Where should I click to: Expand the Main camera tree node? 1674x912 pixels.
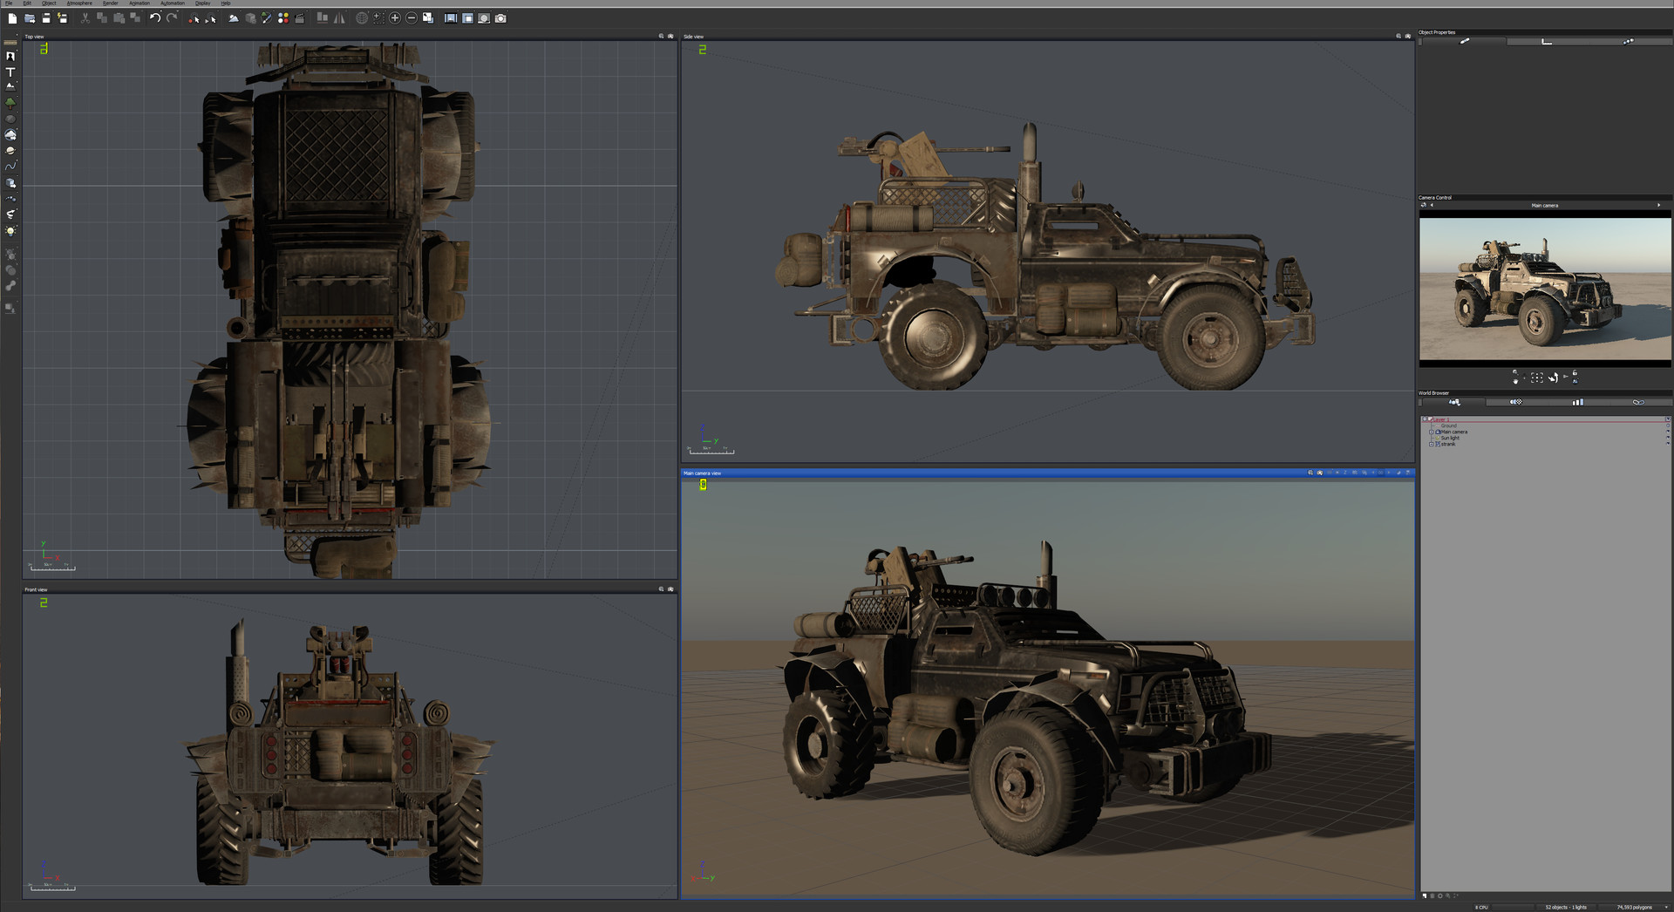pyautogui.click(x=1431, y=432)
